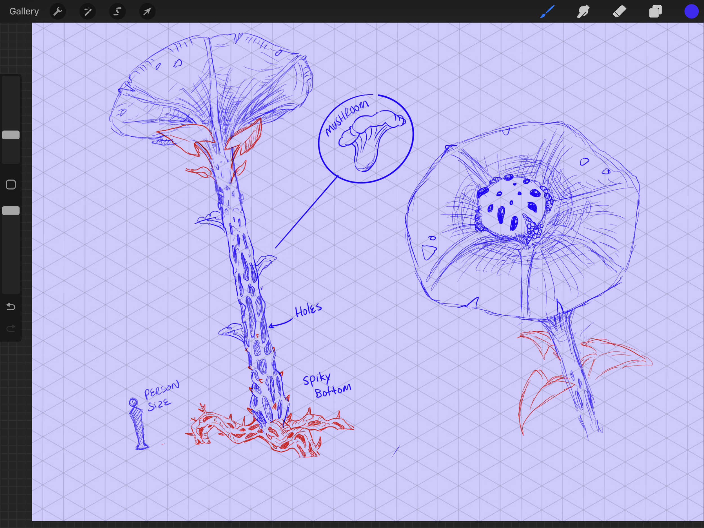
Task: Open the Actions wrench menu
Action: pyautogui.click(x=58, y=12)
